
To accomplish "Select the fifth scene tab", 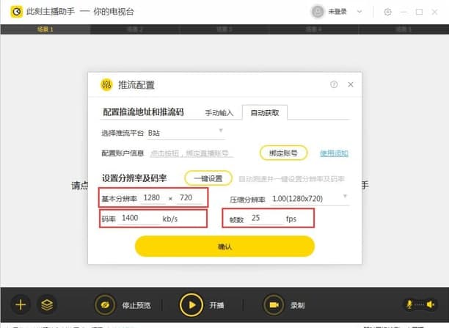I will point(404,29).
